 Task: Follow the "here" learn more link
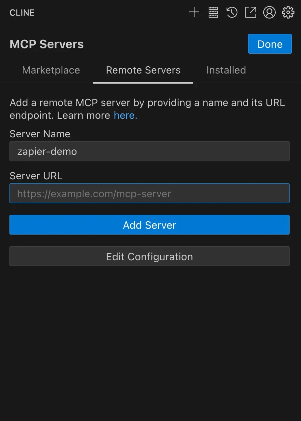[125, 115]
